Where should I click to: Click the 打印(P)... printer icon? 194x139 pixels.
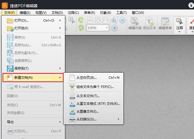(x=10, y=131)
